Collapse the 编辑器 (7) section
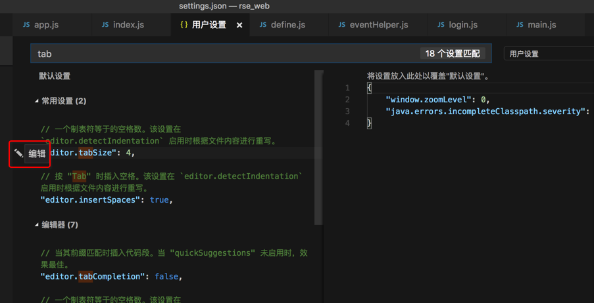 pyautogui.click(x=37, y=225)
